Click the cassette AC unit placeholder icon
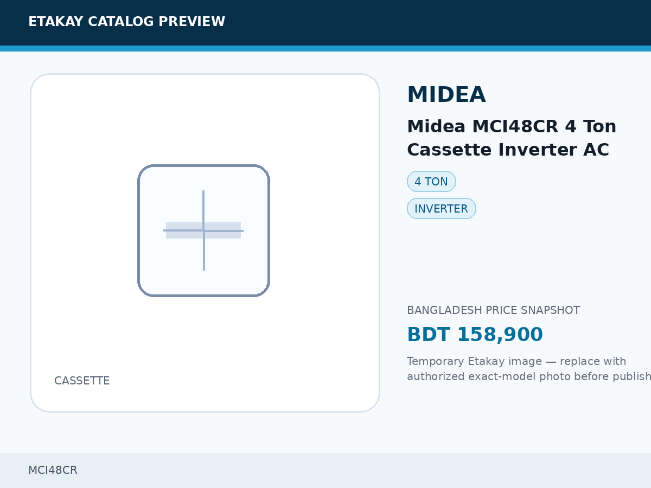 click(204, 230)
